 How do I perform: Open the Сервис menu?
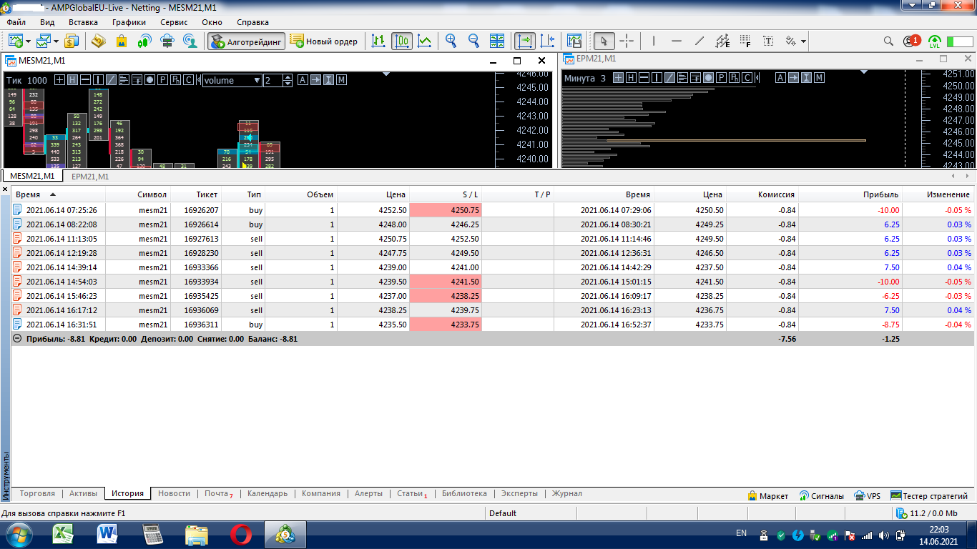coord(174,22)
